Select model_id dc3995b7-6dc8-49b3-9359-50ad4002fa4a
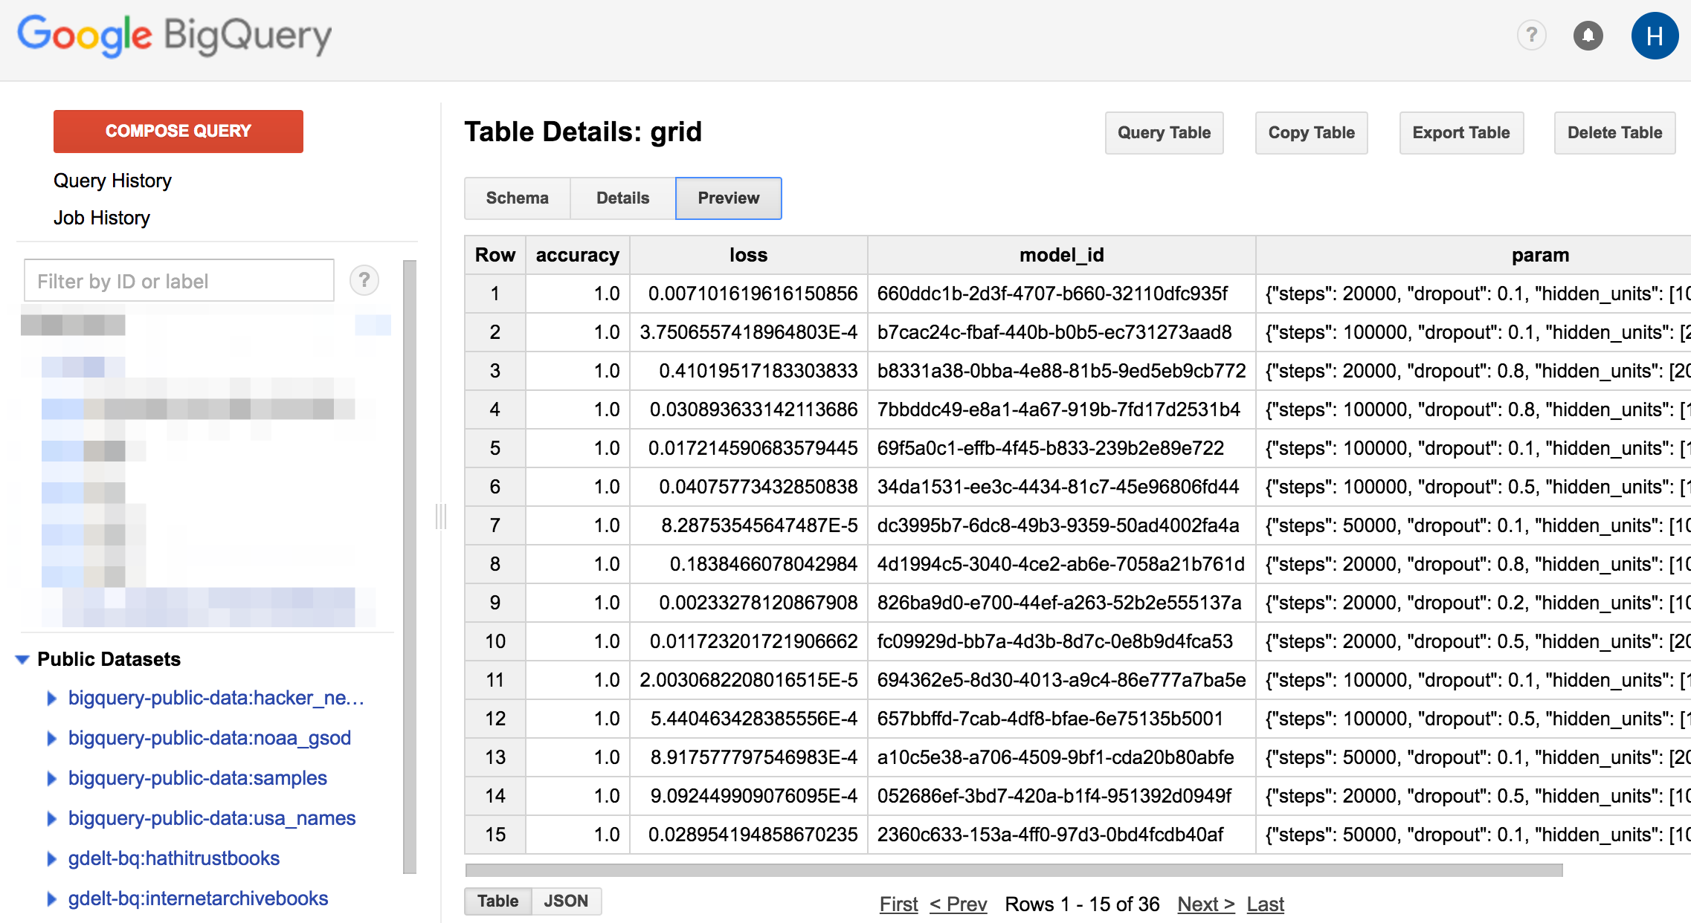Screen dimensions: 1691x923 pyautogui.click(x=1061, y=525)
